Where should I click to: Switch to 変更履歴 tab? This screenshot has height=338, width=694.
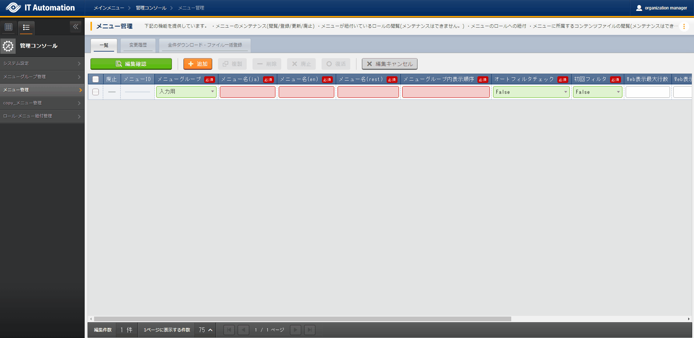[x=138, y=45]
